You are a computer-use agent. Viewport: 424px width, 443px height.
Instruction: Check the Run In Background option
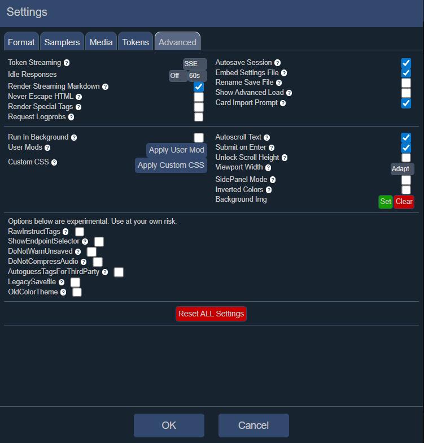click(x=199, y=138)
